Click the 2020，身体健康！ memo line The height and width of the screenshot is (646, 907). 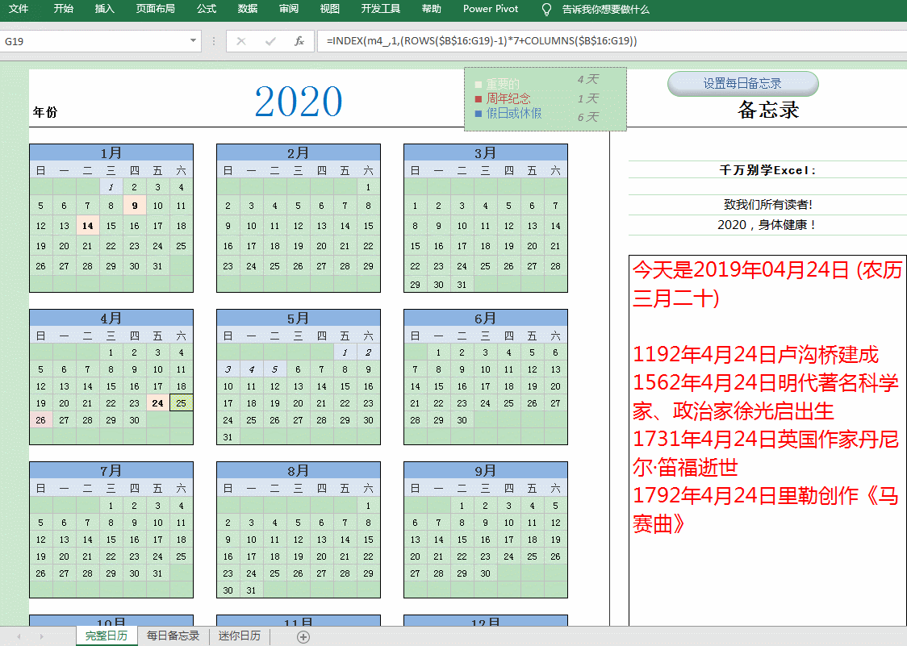coord(767,224)
